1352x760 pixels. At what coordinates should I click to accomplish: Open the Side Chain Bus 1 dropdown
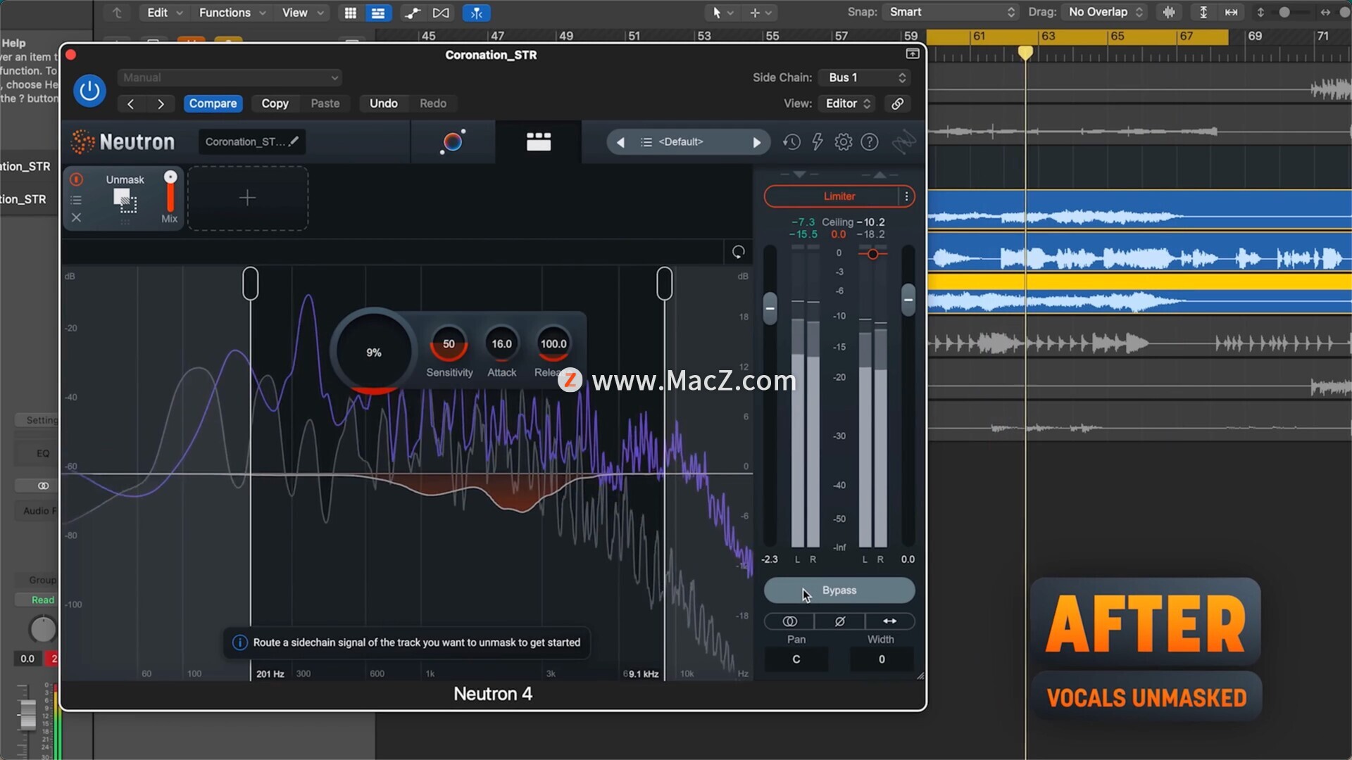pos(866,77)
